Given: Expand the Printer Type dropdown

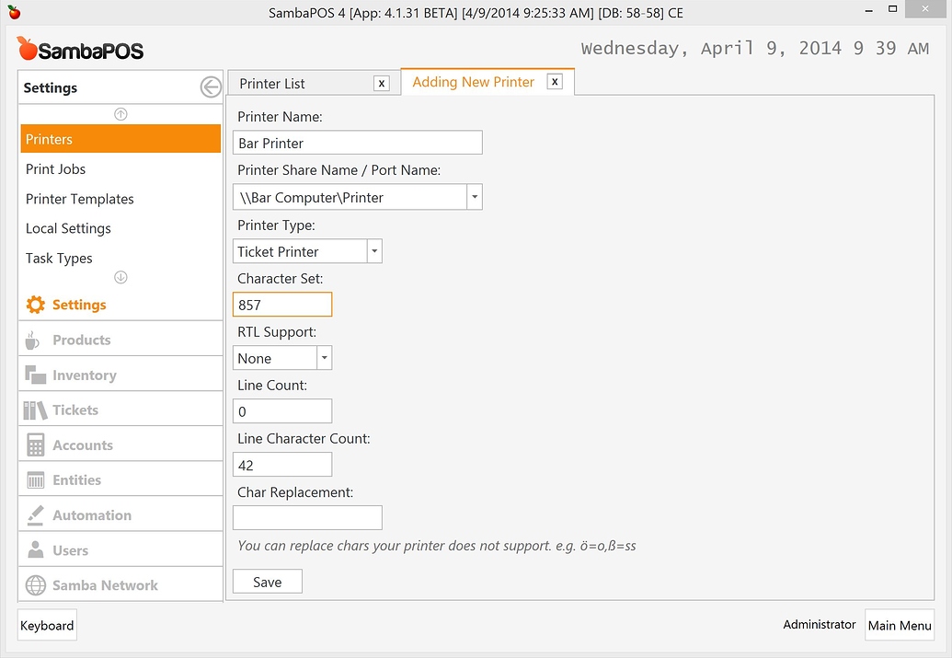Looking at the screenshot, I should 374,251.
